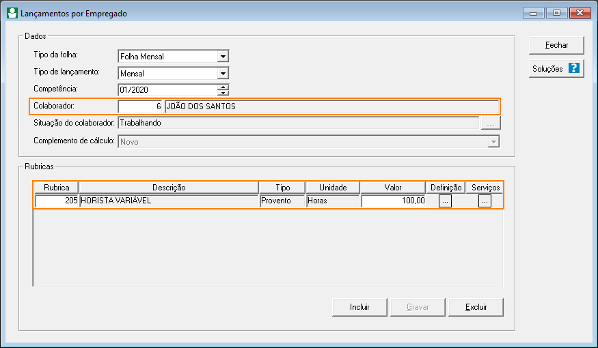The height and width of the screenshot is (348, 598).
Task: Click the Fechar button
Action: (x=556, y=45)
